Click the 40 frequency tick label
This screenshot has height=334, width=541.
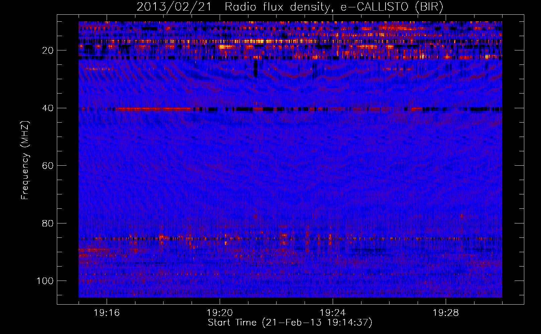(x=48, y=108)
